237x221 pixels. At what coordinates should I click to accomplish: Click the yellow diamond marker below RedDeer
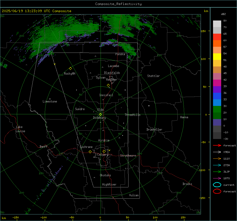pos(108,85)
